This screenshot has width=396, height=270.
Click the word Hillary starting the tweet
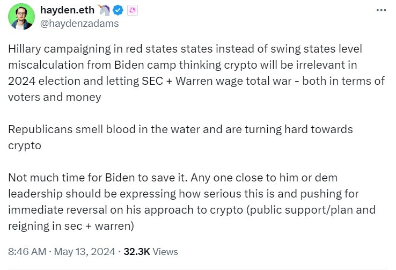24,49
